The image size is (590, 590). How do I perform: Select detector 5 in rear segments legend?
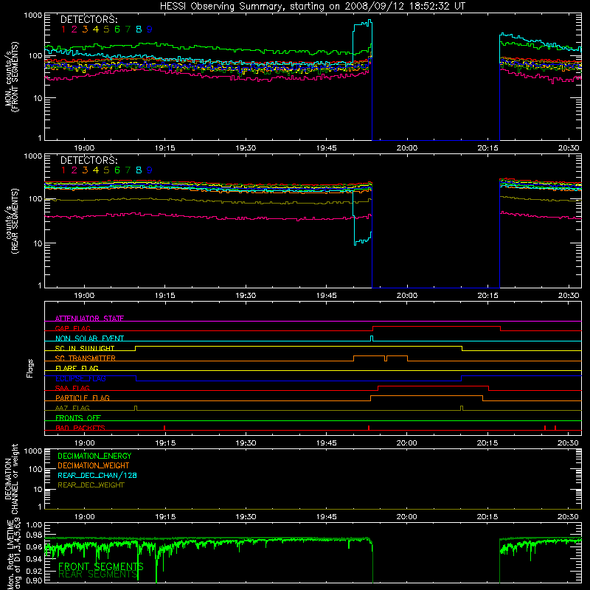(106, 170)
